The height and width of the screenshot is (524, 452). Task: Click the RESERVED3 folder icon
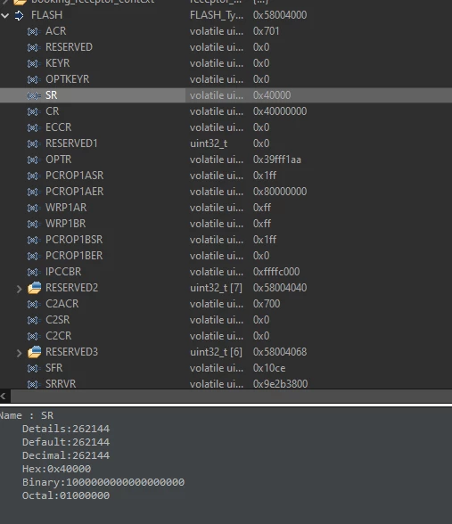(x=34, y=352)
